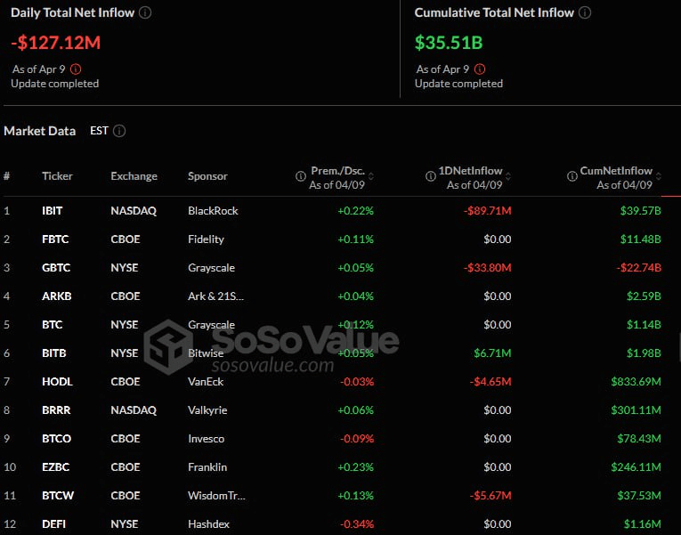The width and height of the screenshot is (681, 535).
Task: Sort table using 1DNetInflow sort arrows
Action: click(x=509, y=176)
